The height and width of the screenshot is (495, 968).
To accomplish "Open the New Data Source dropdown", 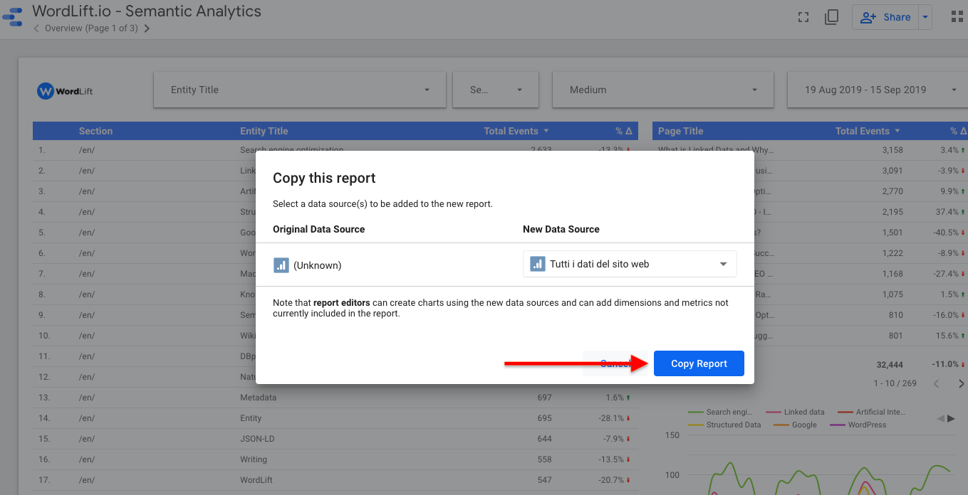I will tap(630, 264).
